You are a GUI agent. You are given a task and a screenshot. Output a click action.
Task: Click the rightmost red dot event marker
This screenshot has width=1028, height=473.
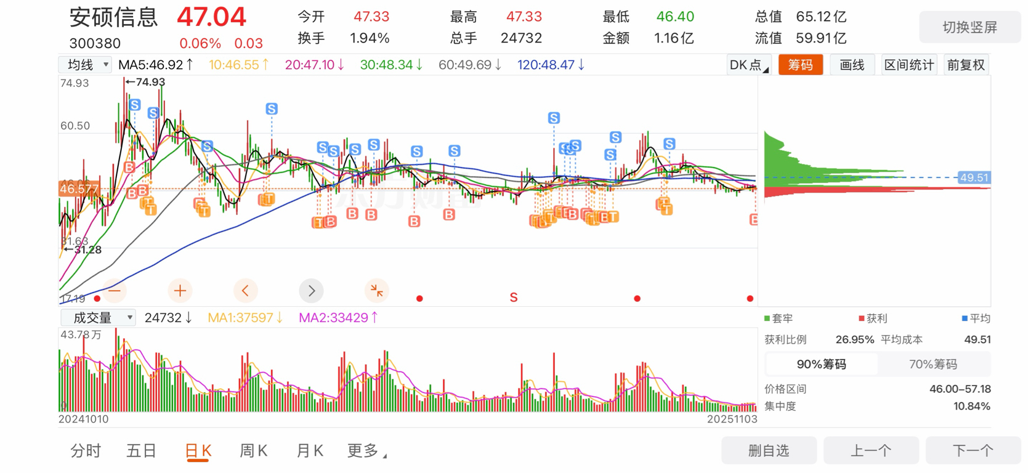tap(750, 299)
